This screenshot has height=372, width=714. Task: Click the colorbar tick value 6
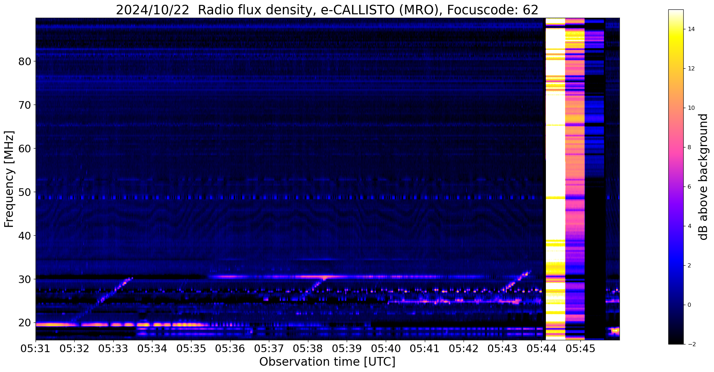(690, 187)
